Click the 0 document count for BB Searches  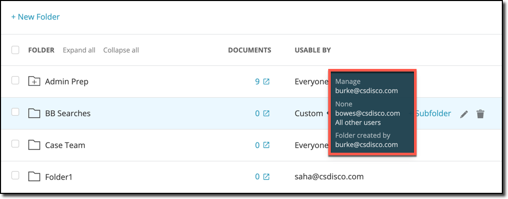click(257, 114)
